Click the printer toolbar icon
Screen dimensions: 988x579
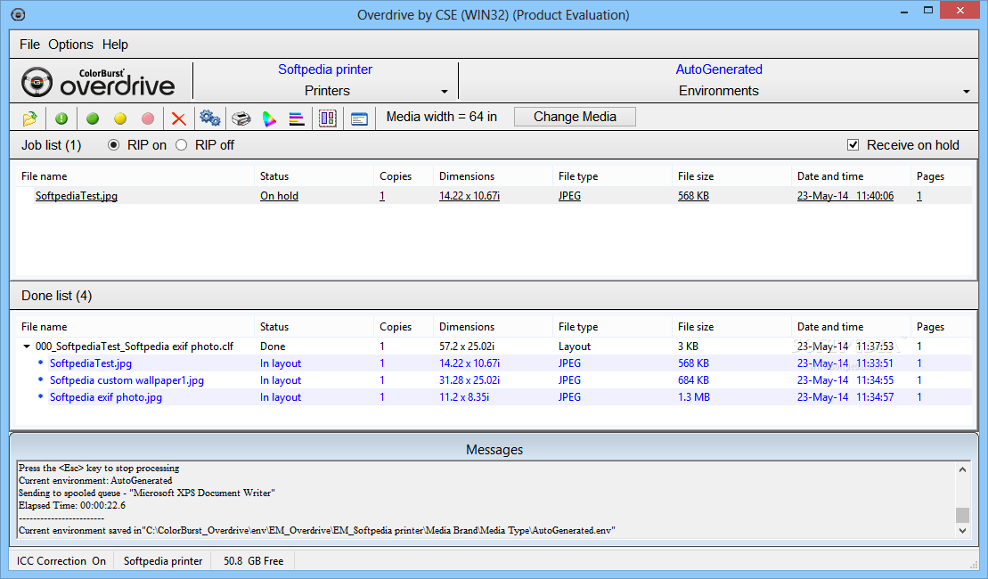[241, 118]
